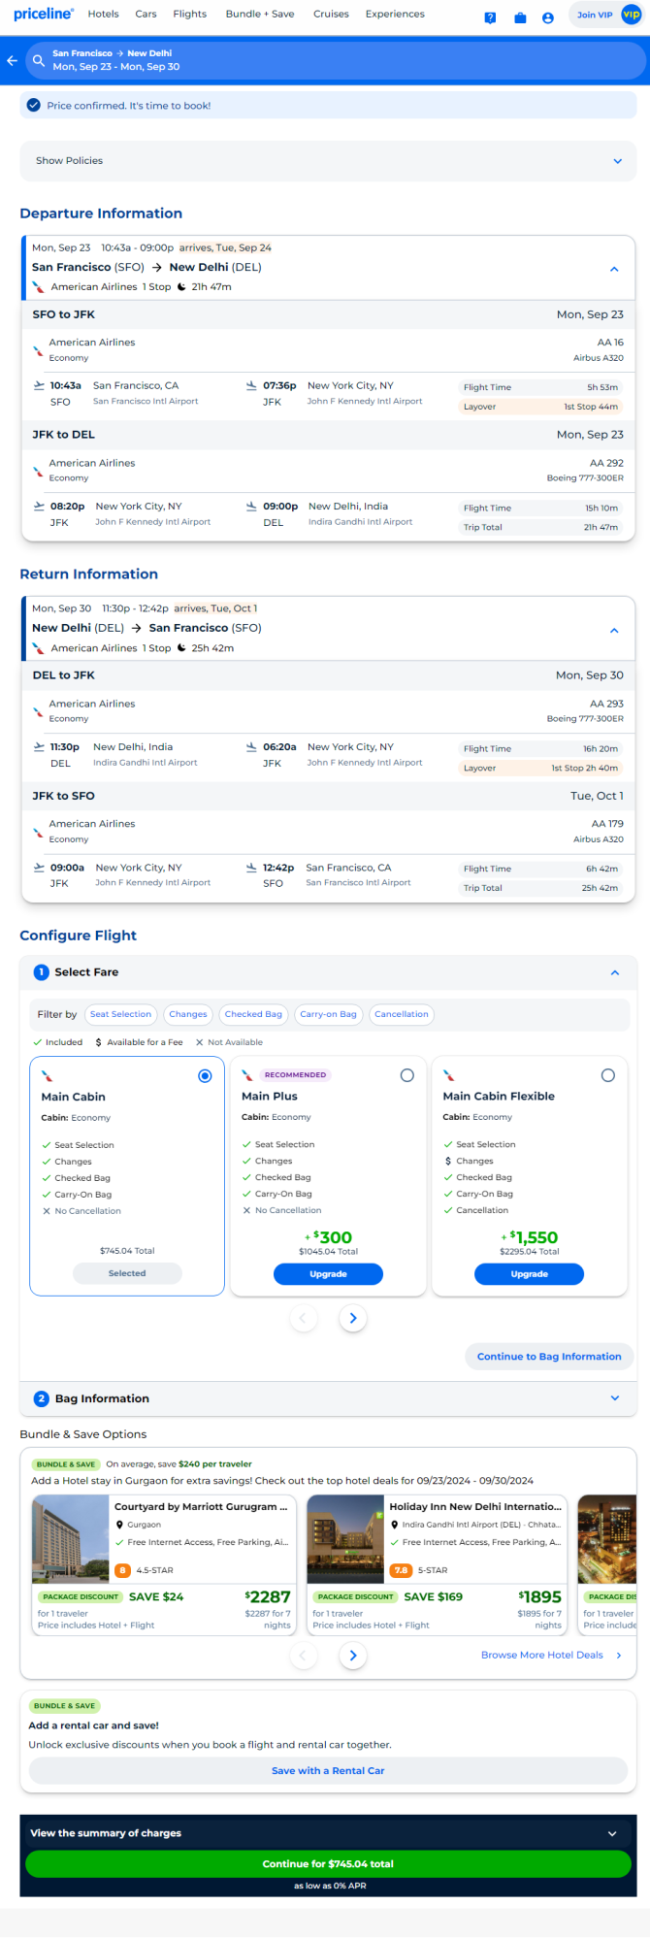Open the account profile icon
The image size is (650, 1938).
point(548,17)
